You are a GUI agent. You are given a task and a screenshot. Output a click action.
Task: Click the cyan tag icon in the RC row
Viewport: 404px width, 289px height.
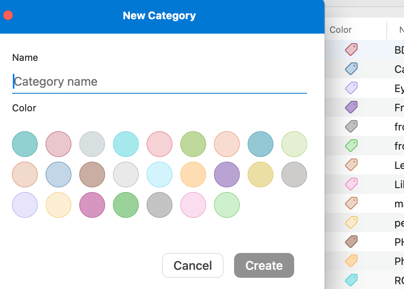351,280
